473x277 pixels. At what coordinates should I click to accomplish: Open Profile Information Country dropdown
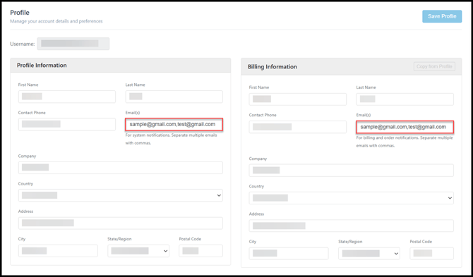click(121, 195)
